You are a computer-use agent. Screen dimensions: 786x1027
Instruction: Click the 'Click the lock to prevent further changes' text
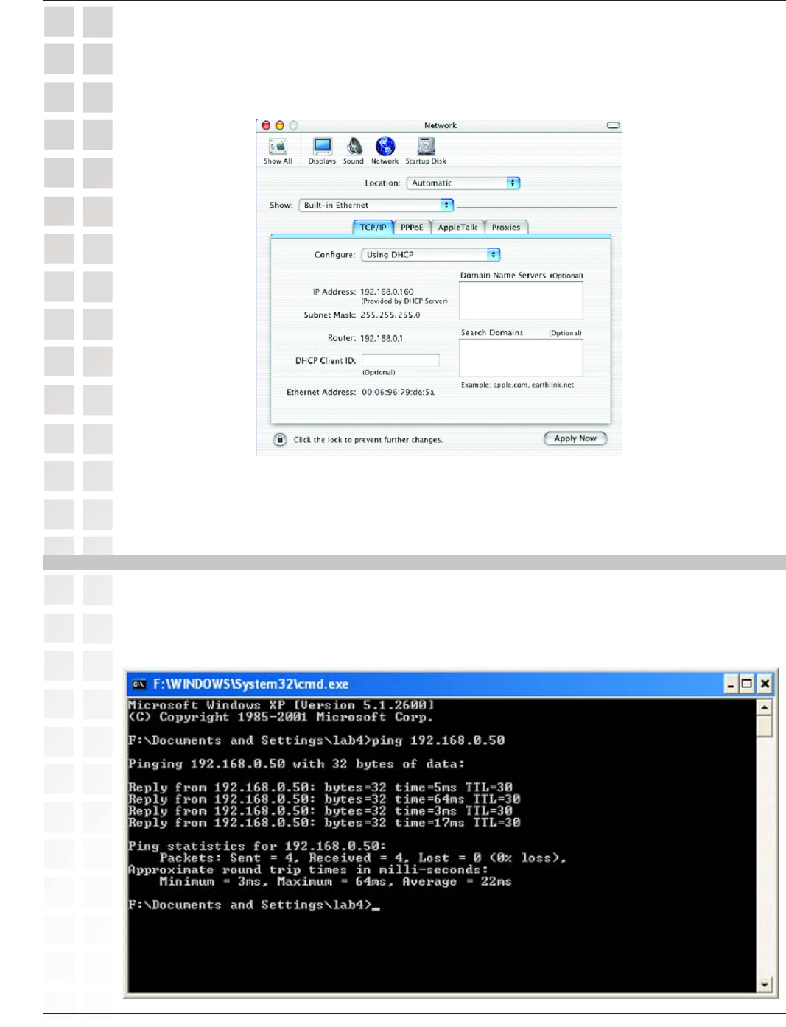pyautogui.click(x=368, y=440)
